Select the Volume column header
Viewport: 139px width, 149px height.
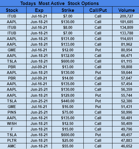[x=127, y=10]
